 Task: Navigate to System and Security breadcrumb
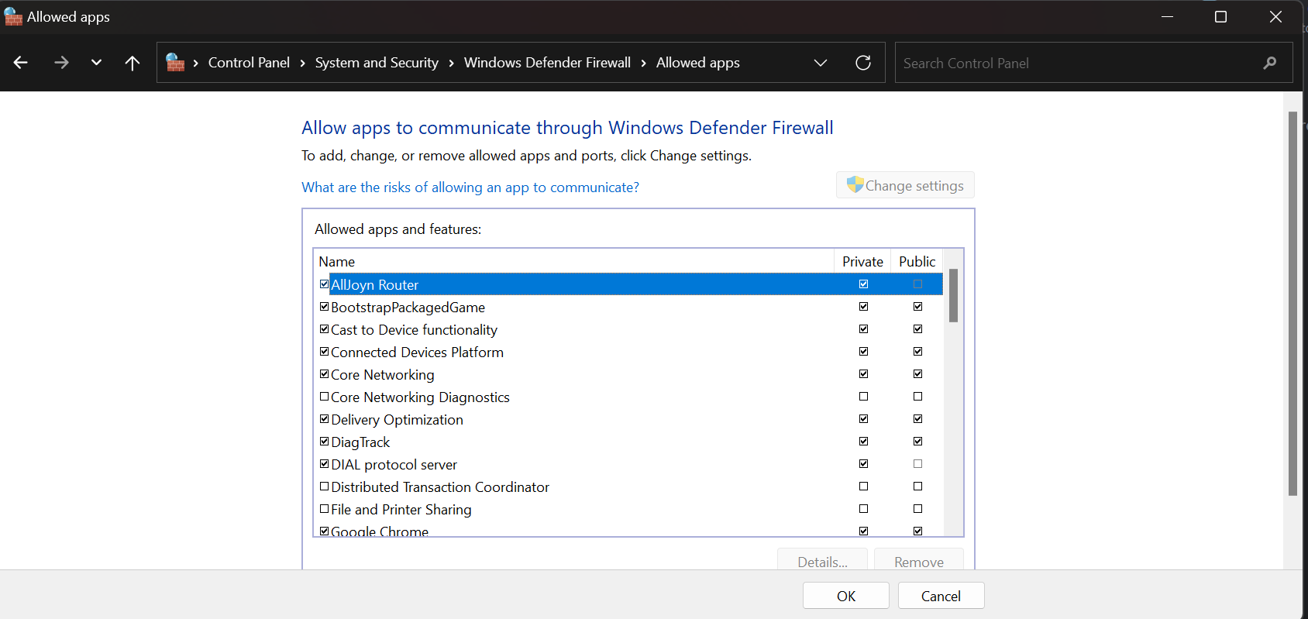click(377, 63)
